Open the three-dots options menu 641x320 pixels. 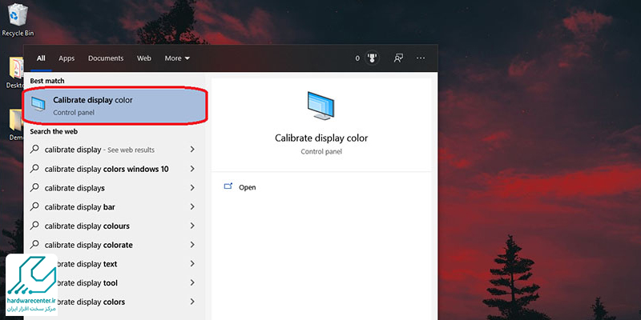(421, 58)
